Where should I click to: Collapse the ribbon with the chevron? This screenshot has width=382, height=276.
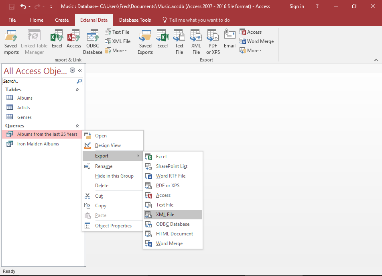click(376, 60)
